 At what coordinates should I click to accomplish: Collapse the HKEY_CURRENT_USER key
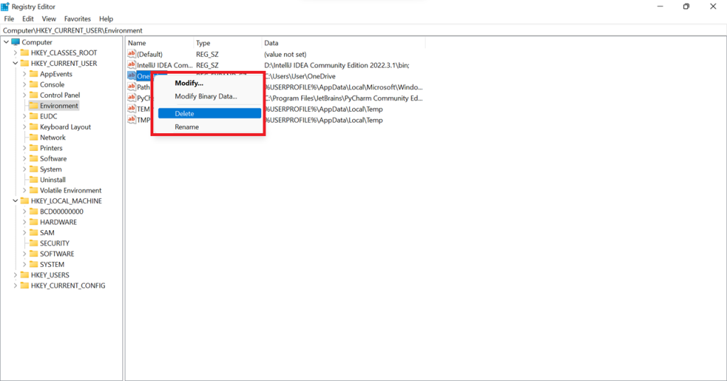tap(15, 63)
